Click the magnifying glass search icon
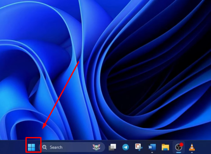The height and width of the screenshot is (154, 211). coord(44,147)
